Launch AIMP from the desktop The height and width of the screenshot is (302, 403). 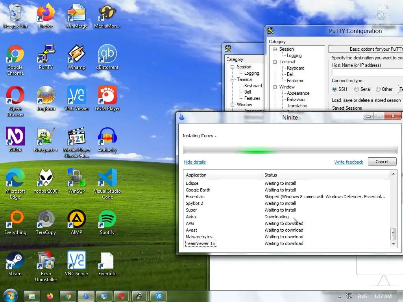point(77,223)
